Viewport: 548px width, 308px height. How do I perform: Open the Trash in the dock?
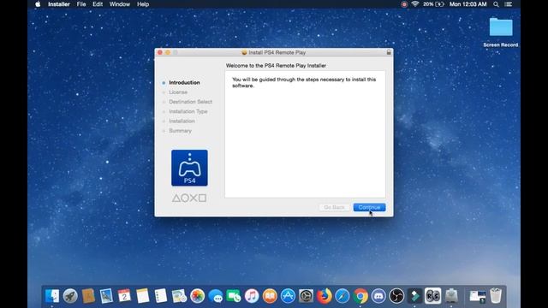coord(496,296)
